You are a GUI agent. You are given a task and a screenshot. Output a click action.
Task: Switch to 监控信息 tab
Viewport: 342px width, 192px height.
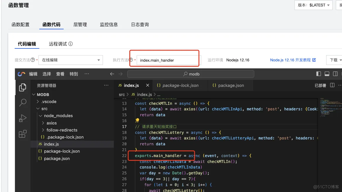pos(109,24)
